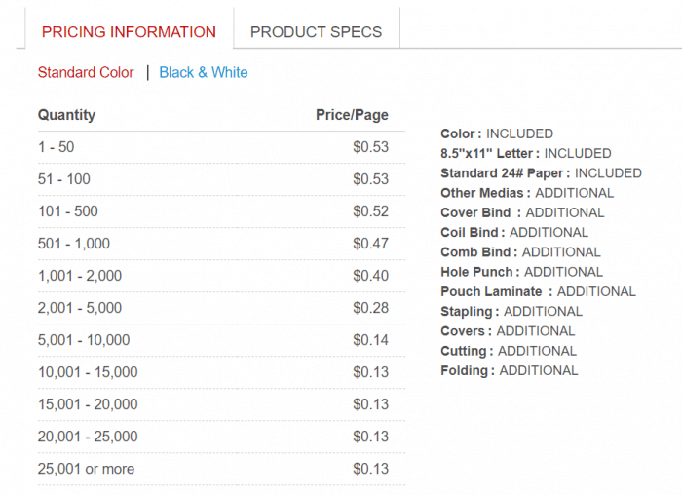The width and height of the screenshot is (682, 495).
Task: Select the 1 - 50 quantity row
Action: coord(57,147)
